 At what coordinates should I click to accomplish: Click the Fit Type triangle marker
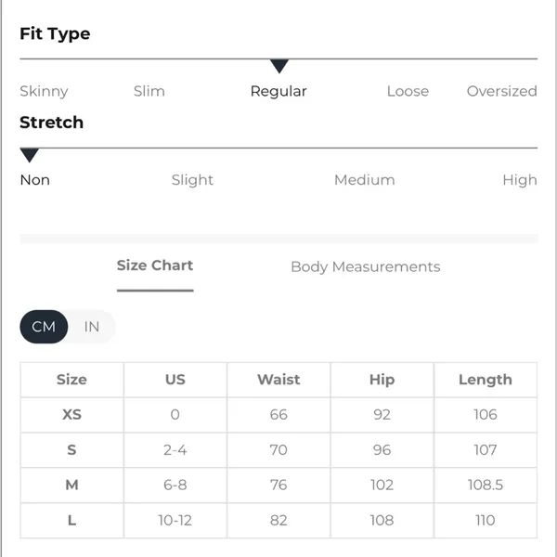[278, 67]
